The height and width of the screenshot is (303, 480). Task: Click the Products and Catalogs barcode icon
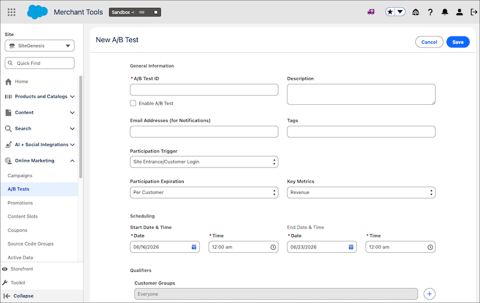click(x=8, y=96)
